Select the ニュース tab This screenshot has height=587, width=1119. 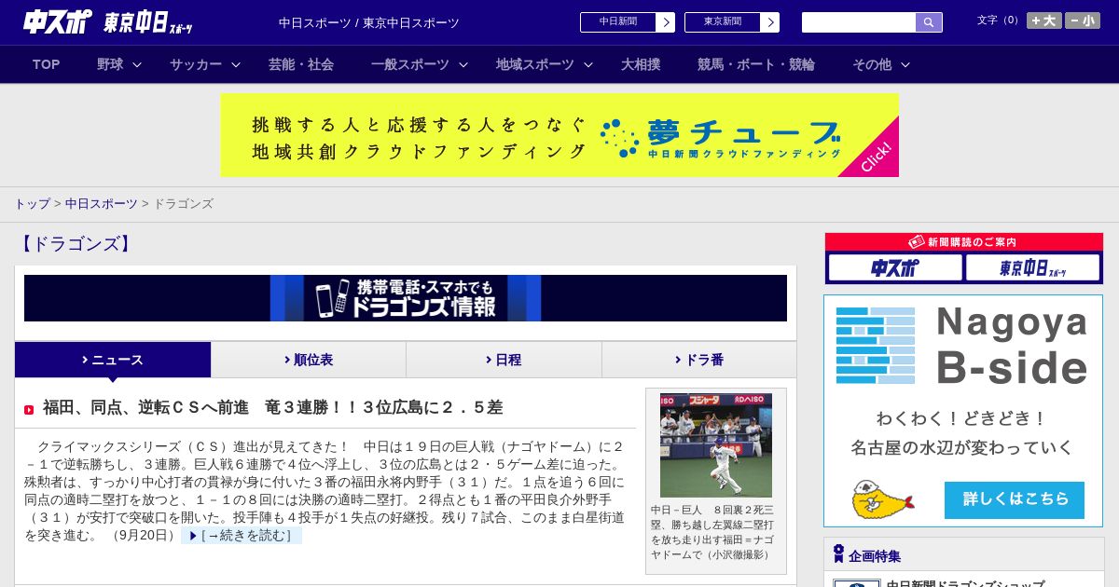113,360
